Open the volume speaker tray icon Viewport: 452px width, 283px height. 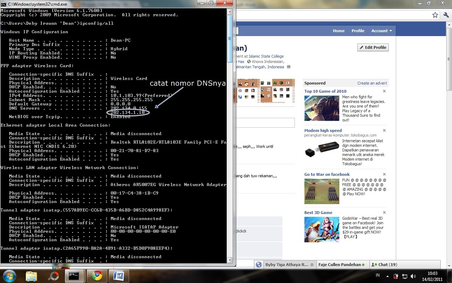[413, 276]
